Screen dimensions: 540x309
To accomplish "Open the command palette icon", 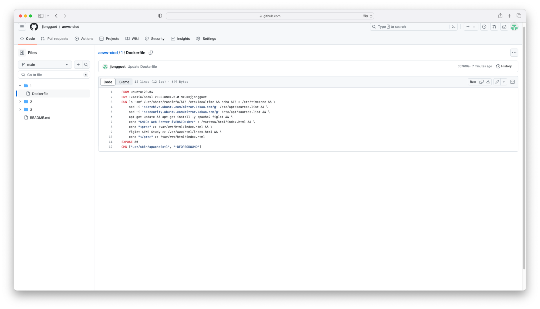I will coord(453,27).
